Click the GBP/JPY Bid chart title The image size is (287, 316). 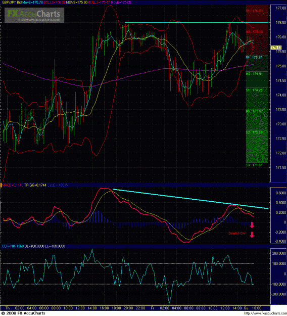[x=11, y=2]
